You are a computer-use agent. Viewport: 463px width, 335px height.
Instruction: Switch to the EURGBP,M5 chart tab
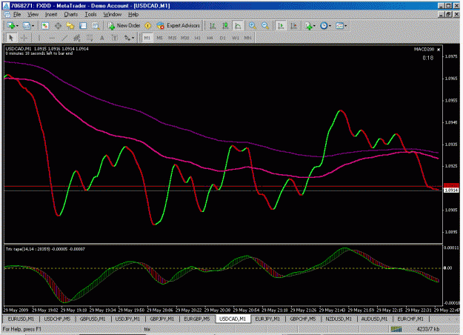point(196,319)
